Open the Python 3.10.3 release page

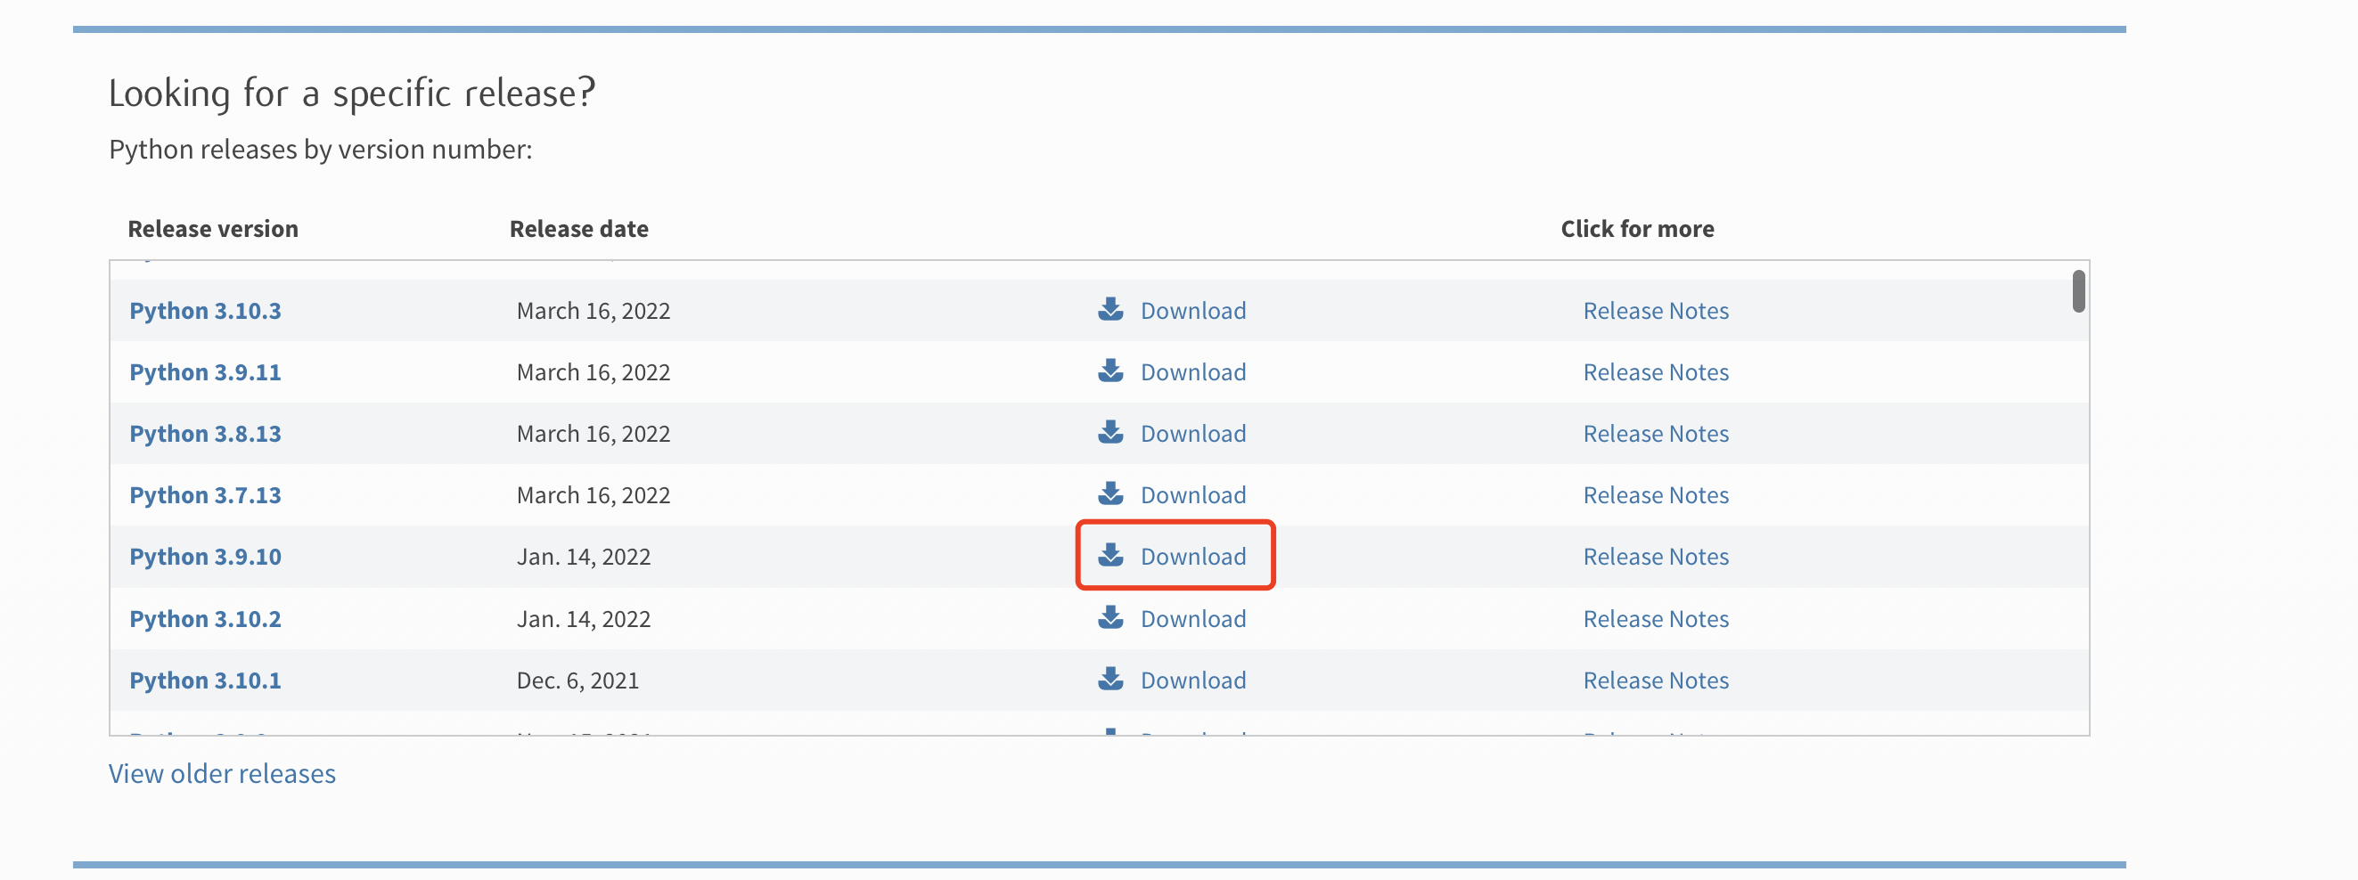tap(205, 311)
